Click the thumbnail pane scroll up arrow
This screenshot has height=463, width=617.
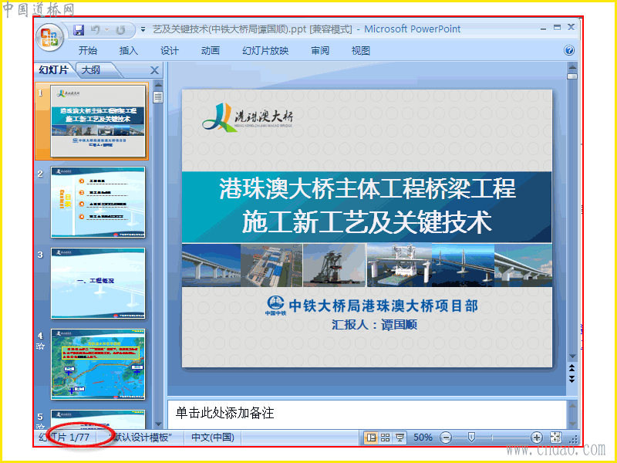pyautogui.click(x=158, y=85)
